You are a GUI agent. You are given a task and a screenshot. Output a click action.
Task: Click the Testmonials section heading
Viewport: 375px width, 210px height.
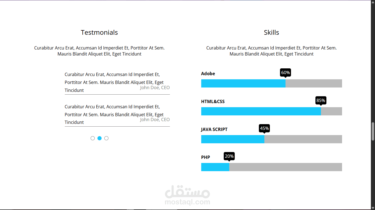click(x=99, y=33)
